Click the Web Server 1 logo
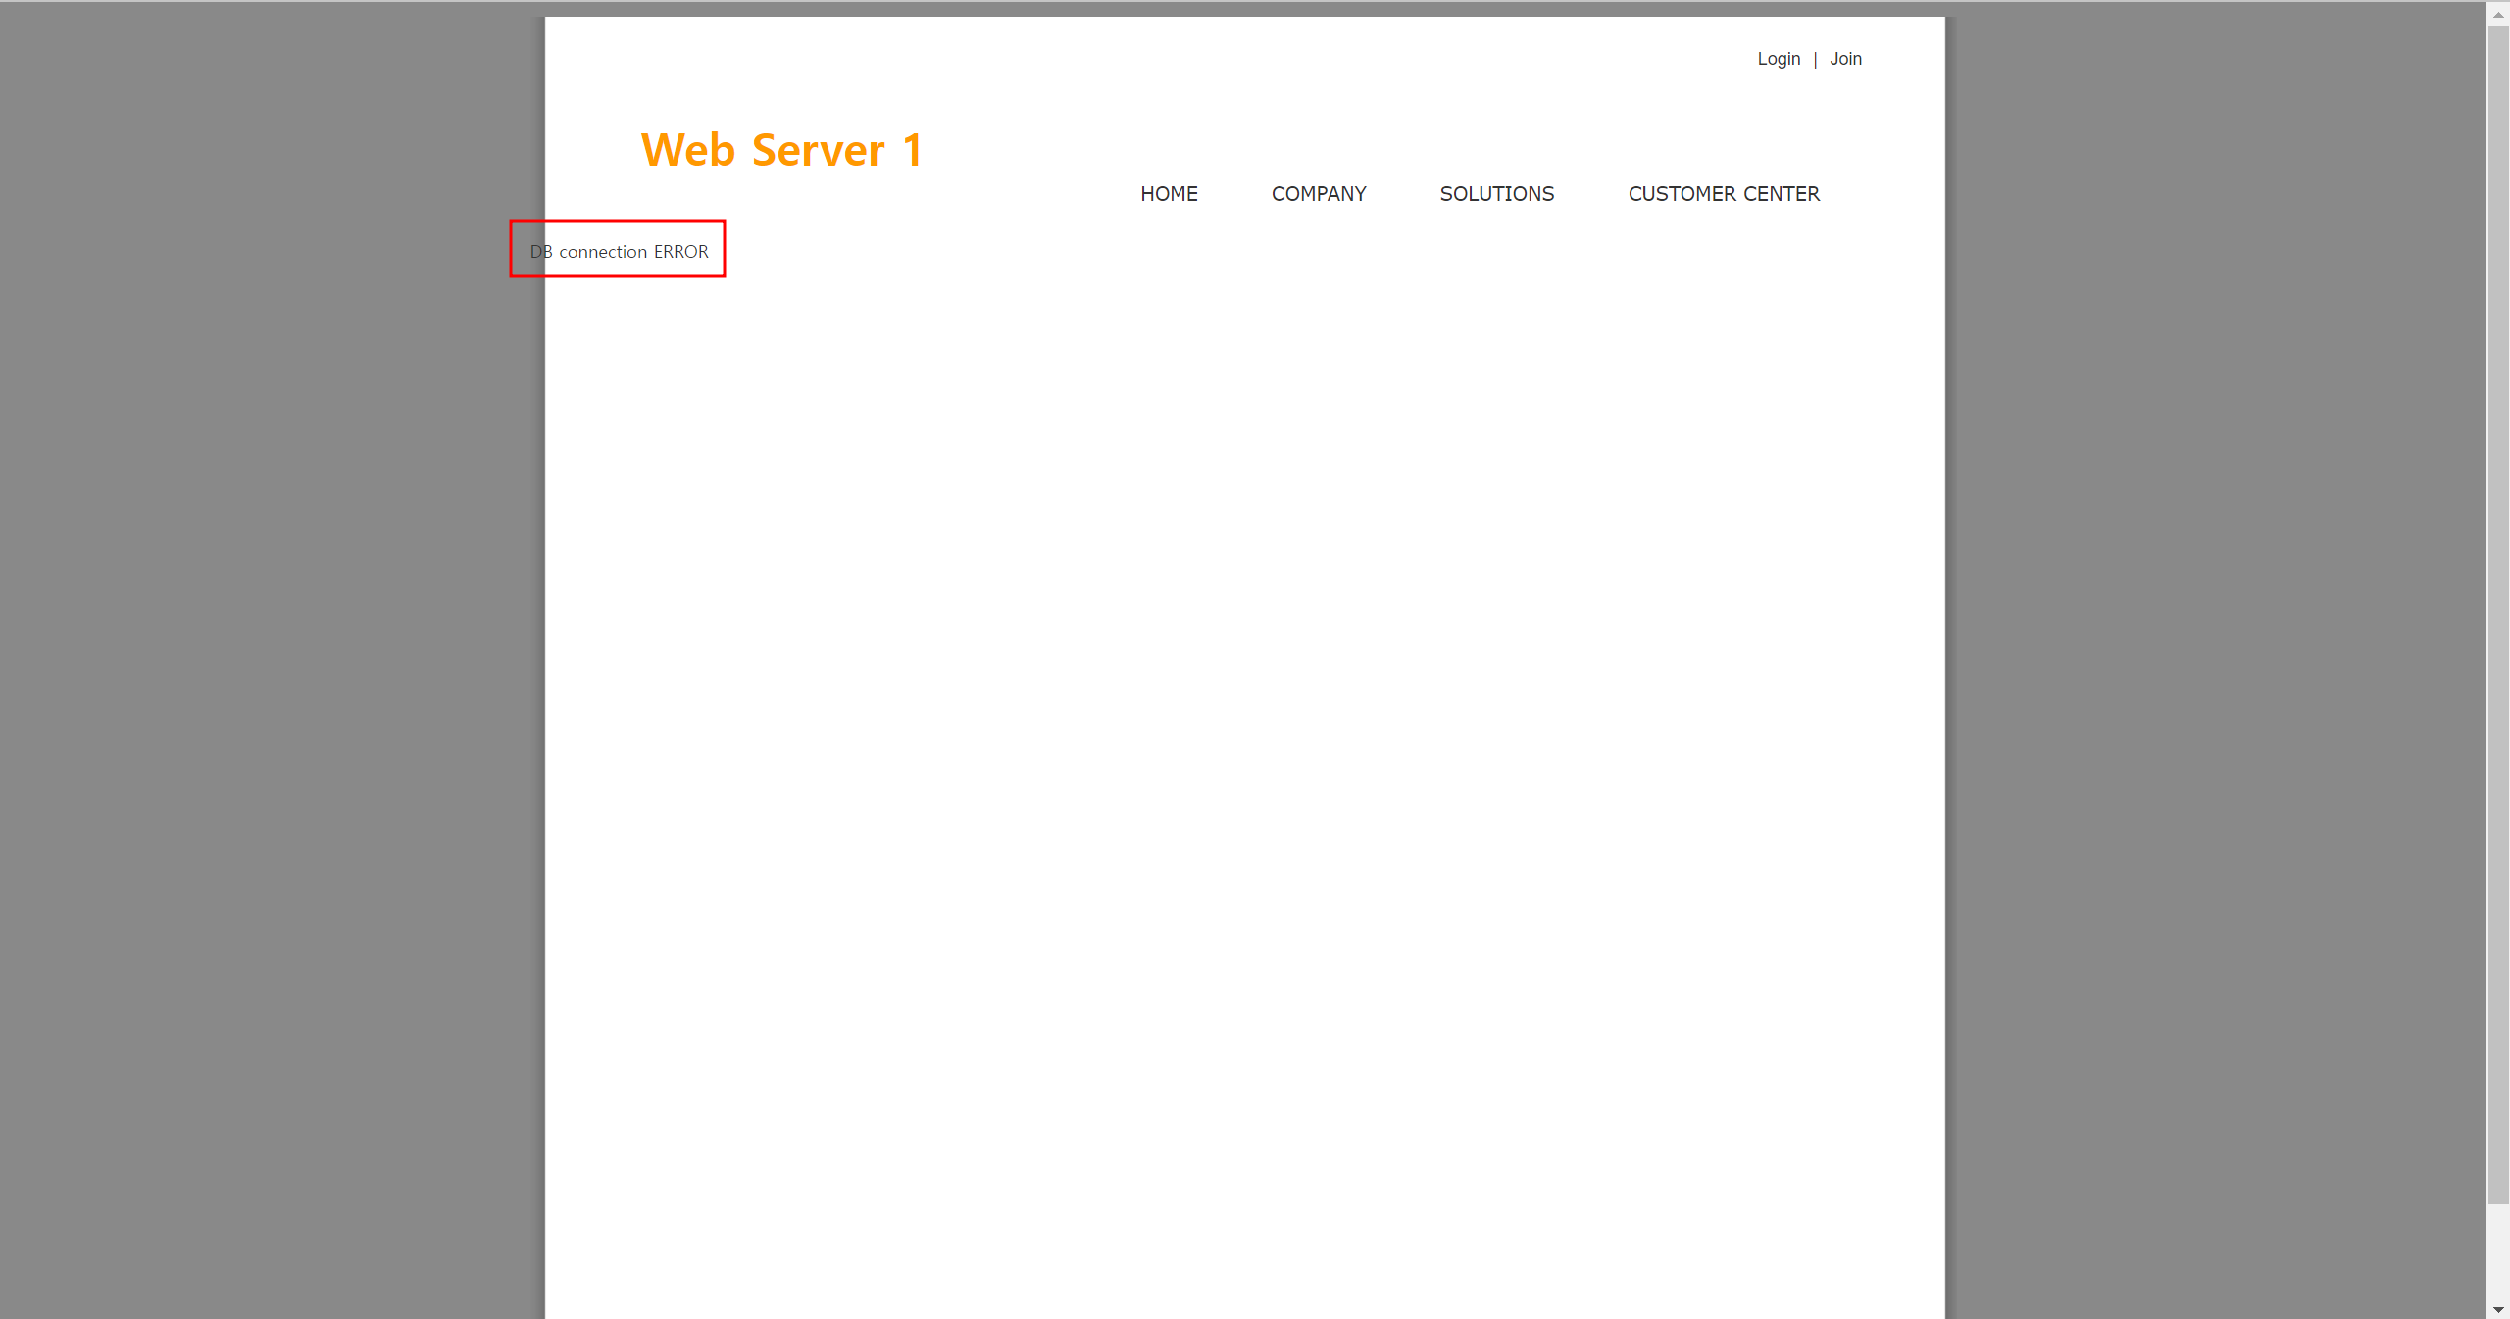This screenshot has height=1319, width=2510. (x=781, y=151)
